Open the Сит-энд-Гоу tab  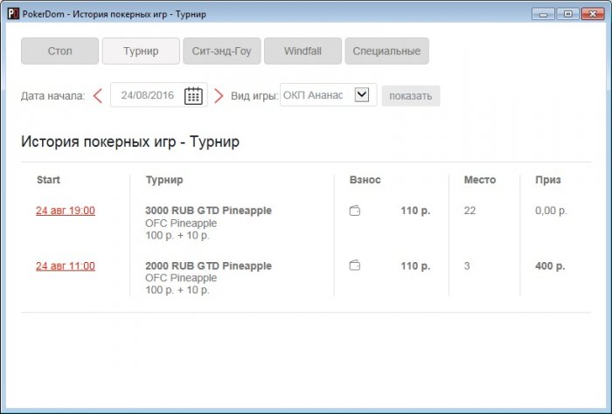click(x=222, y=51)
